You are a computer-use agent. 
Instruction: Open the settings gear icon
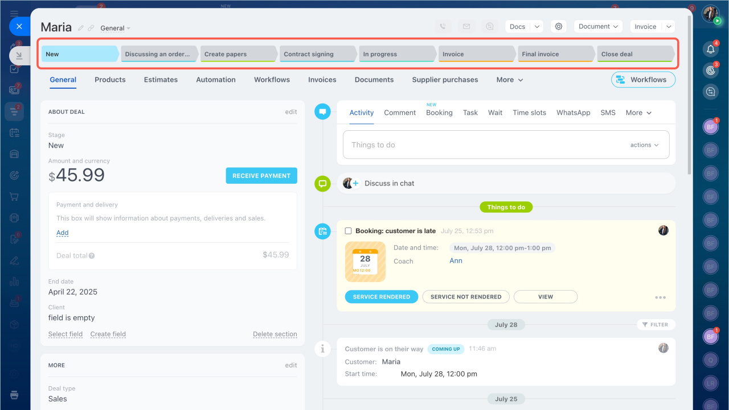click(559, 26)
